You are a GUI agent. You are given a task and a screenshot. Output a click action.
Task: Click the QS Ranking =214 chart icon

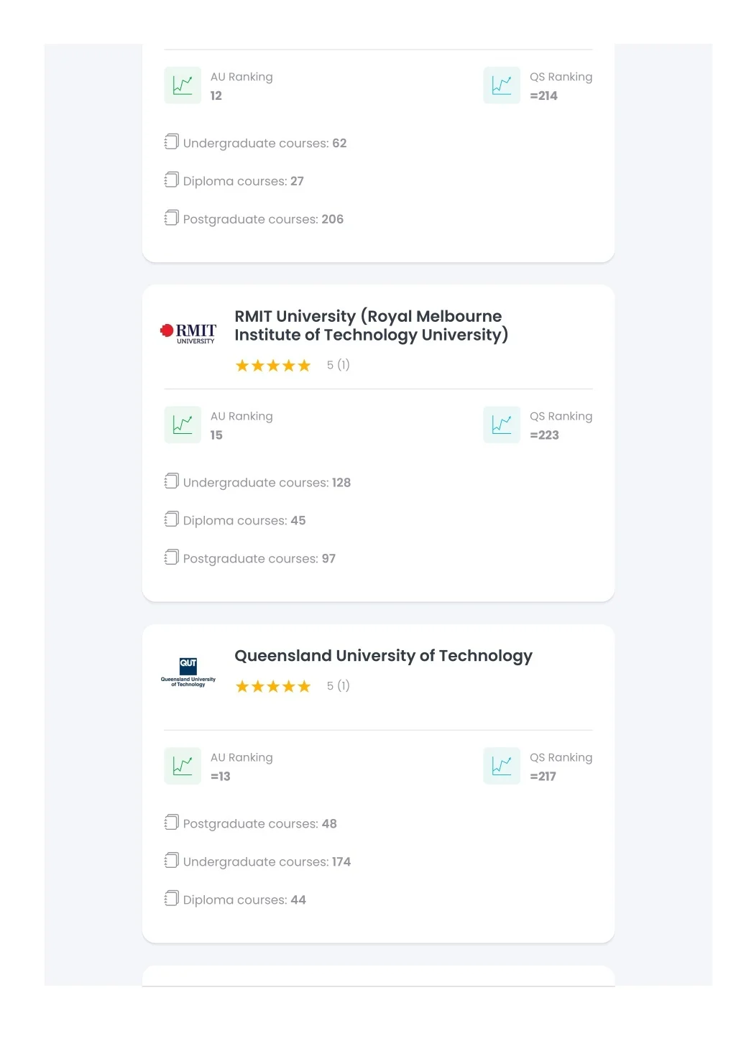[x=502, y=85]
